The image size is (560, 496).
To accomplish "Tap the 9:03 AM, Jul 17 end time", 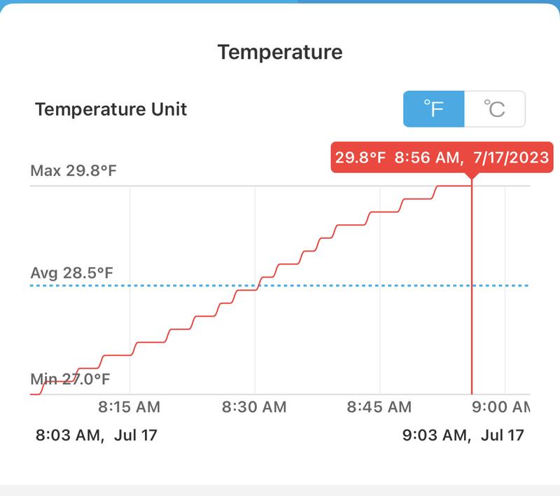I will click(x=463, y=435).
